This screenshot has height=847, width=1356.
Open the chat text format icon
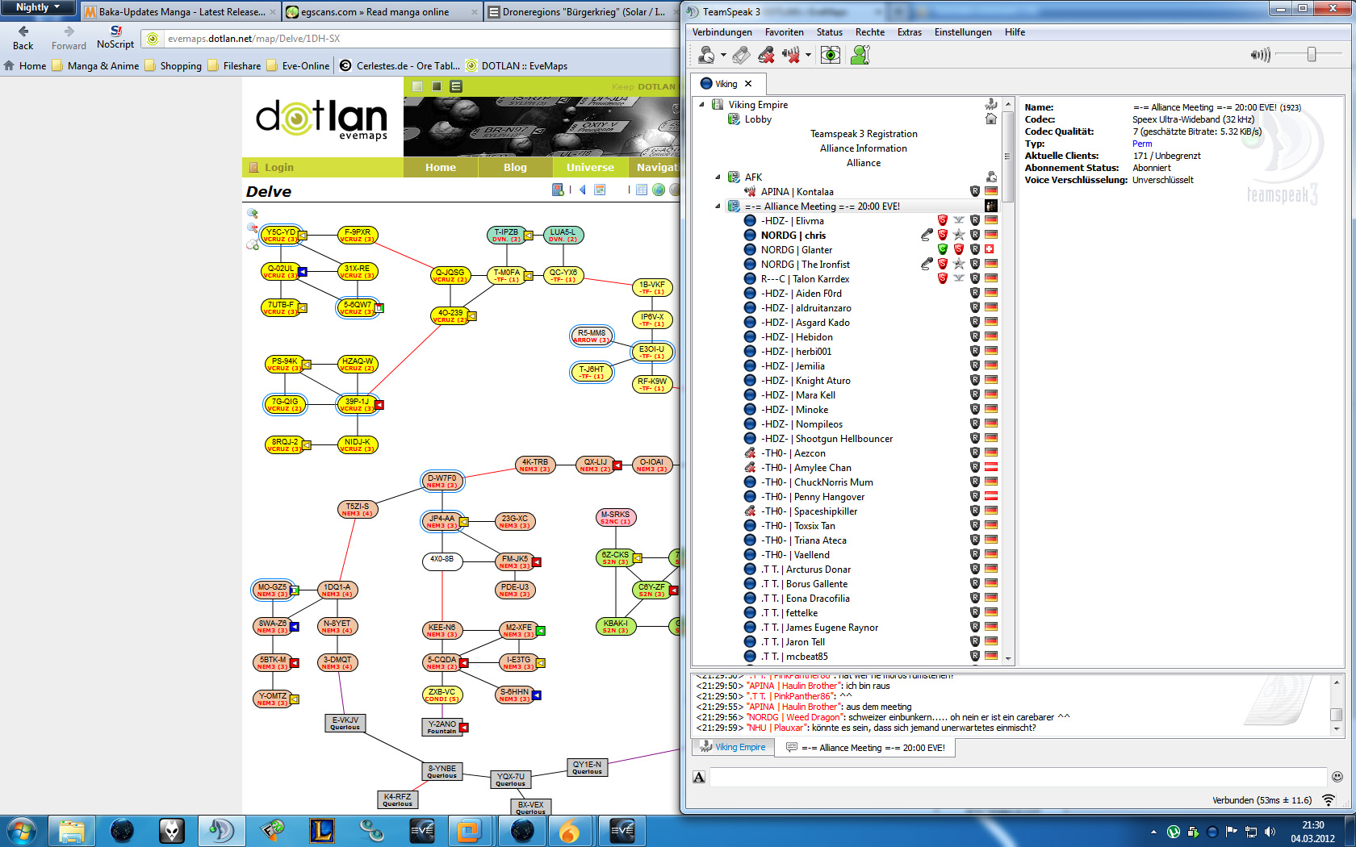(x=699, y=777)
